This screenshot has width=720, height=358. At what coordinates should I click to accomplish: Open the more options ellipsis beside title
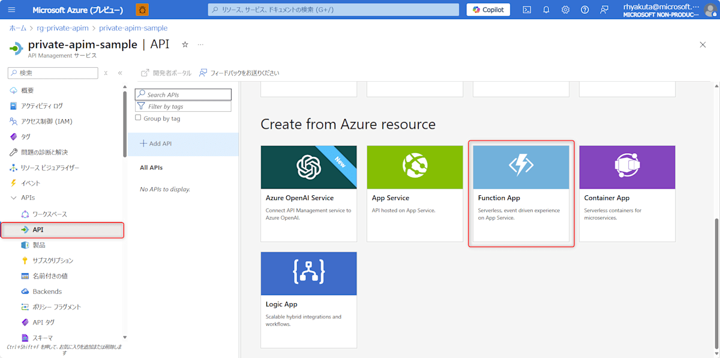tap(200, 44)
